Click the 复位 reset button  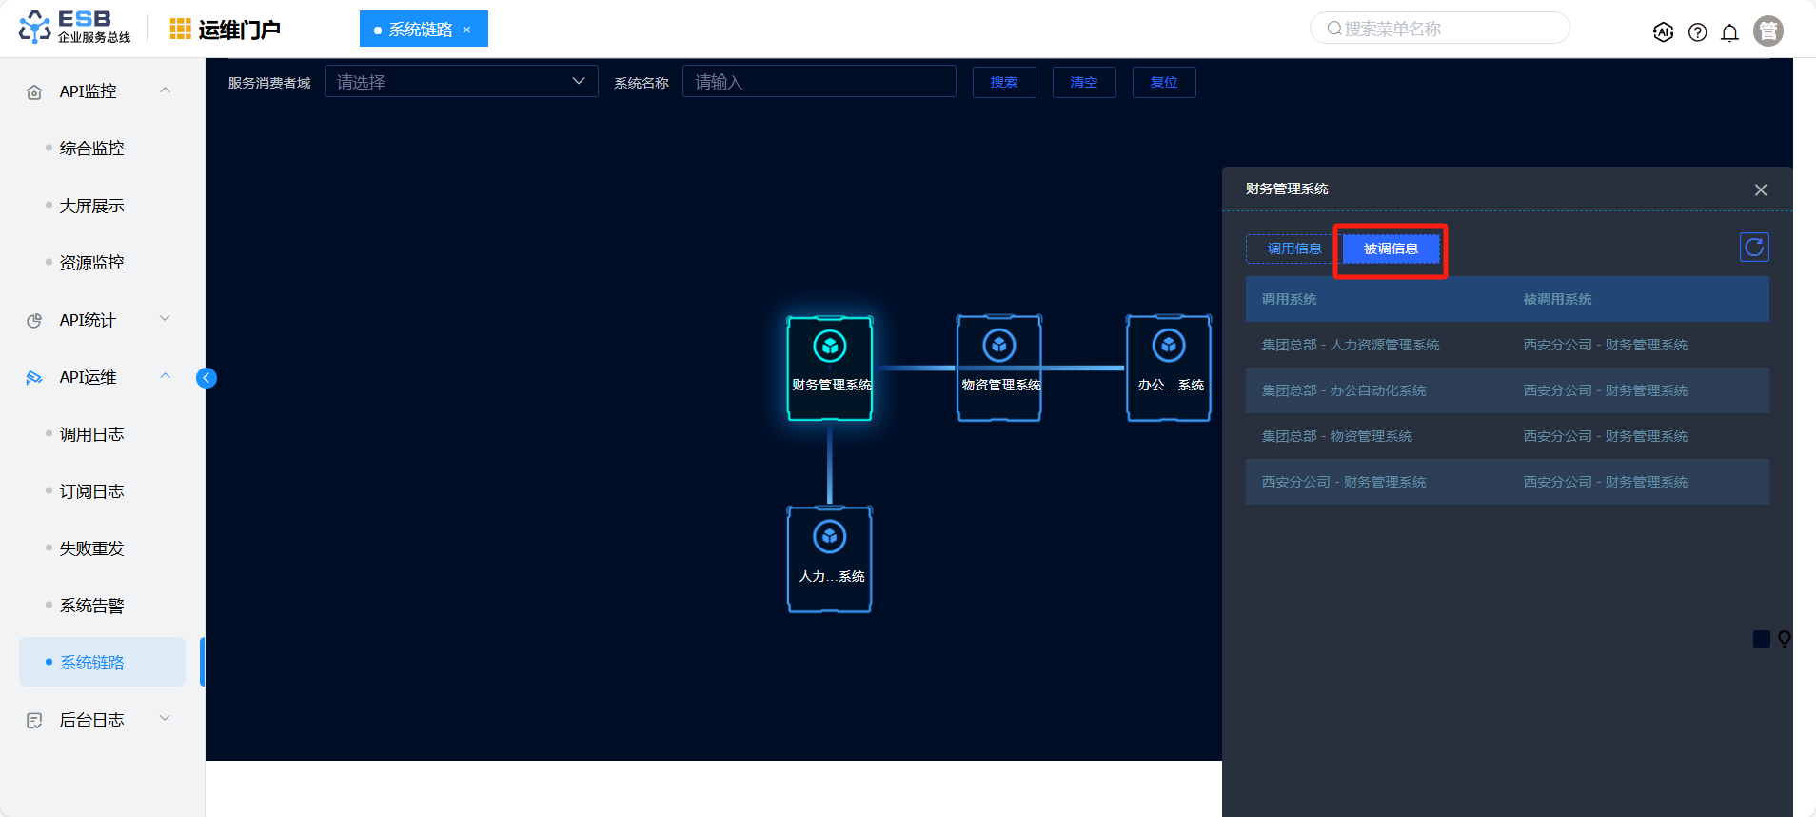(x=1163, y=83)
